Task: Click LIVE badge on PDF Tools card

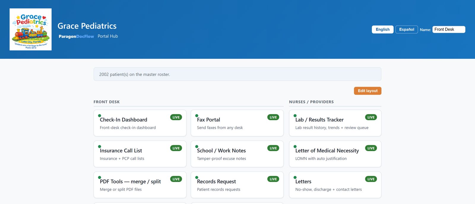Action: 176,179
